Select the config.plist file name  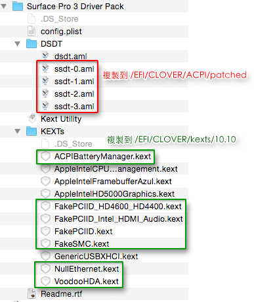point(61,32)
